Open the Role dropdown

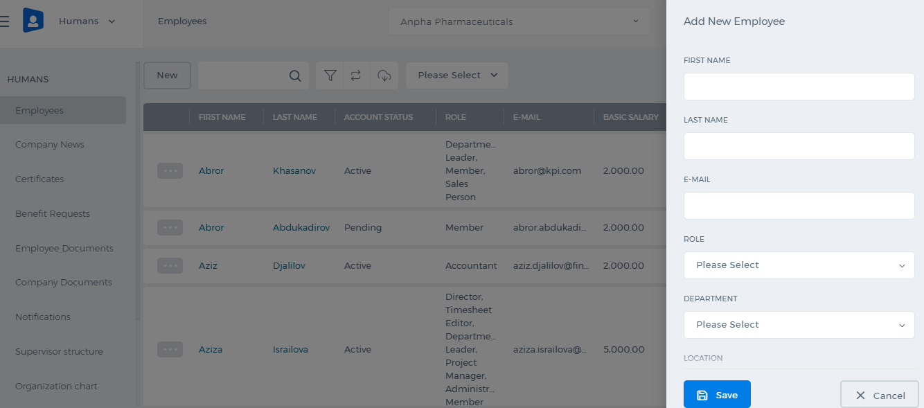point(799,265)
